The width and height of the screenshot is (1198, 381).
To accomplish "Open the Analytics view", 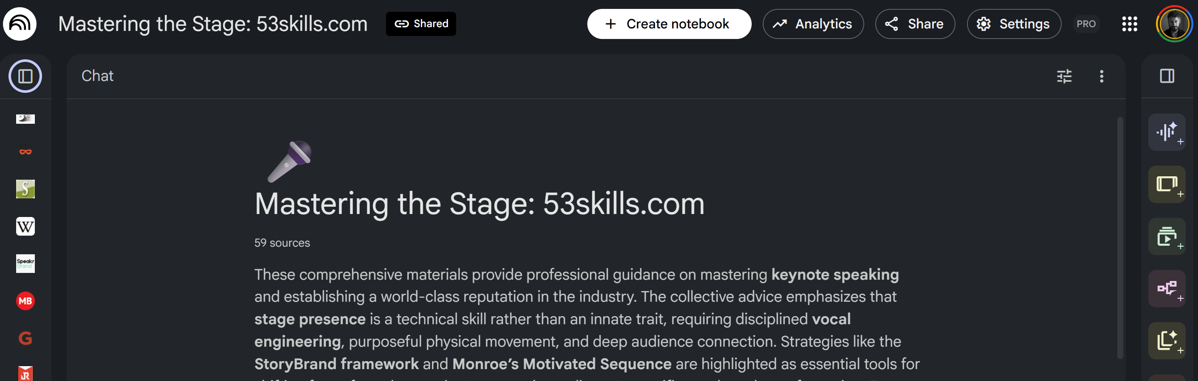I will 813,24.
